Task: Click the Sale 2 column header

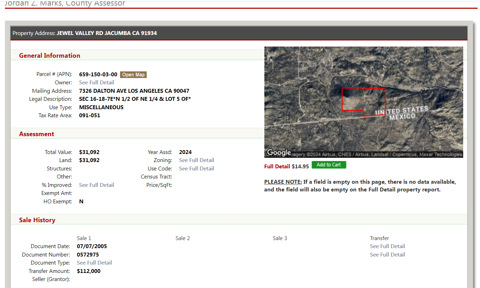Action: (183, 238)
